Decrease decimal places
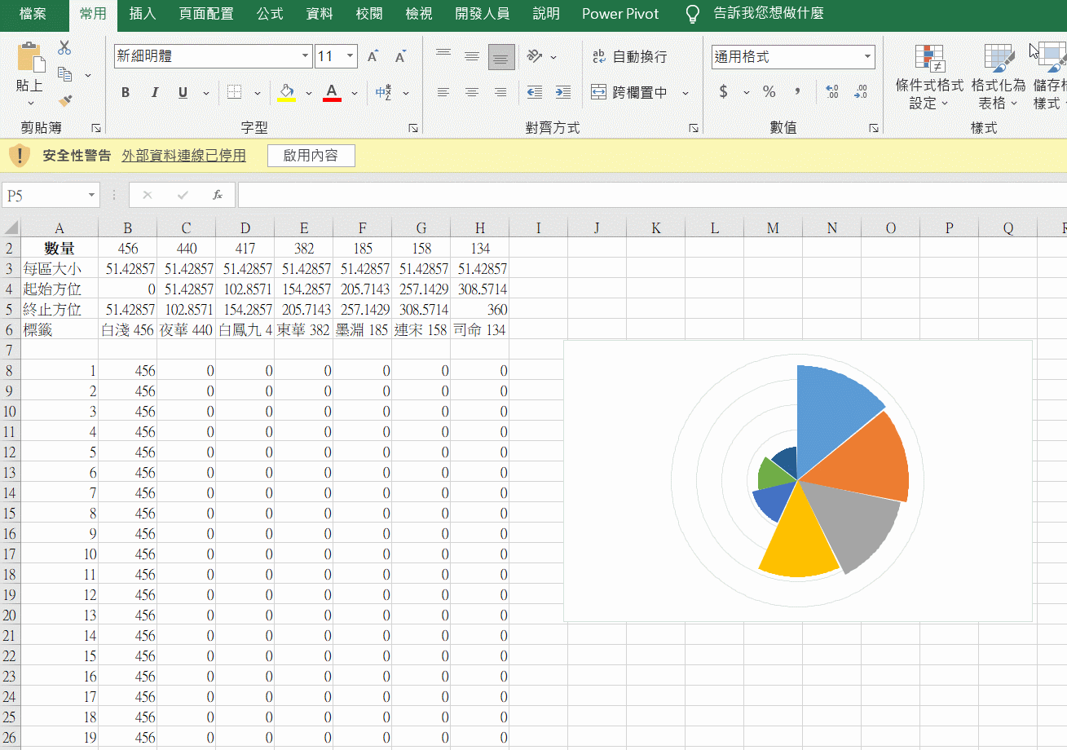Viewport: 1067px width, 750px height. (861, 92)
